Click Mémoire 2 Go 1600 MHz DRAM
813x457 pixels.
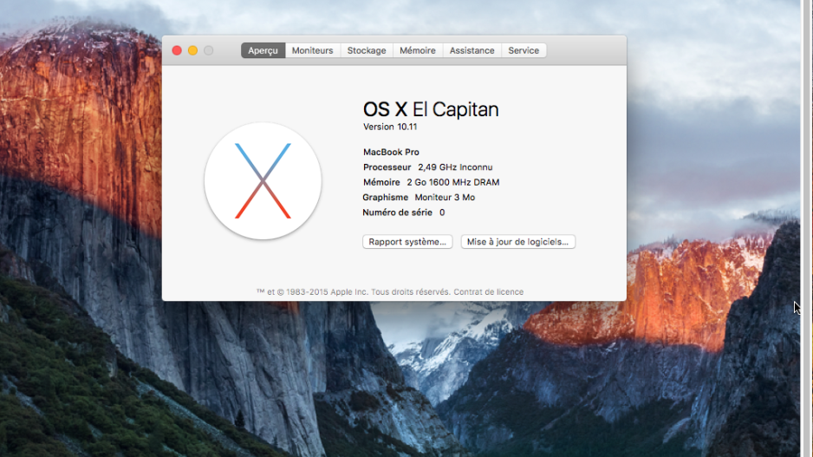pos(431,182)
